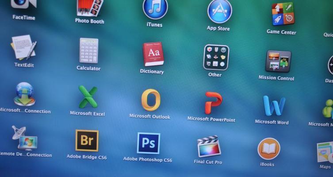Click the "Dictionary" label text
333x177 pixels.
point(152,71)
